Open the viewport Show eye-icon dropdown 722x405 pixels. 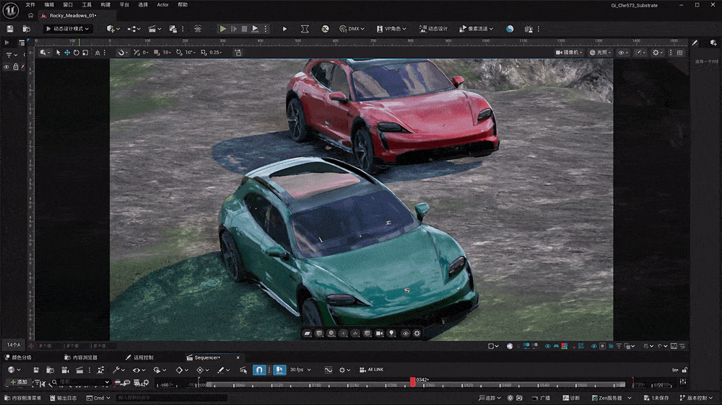pos(624,53)
